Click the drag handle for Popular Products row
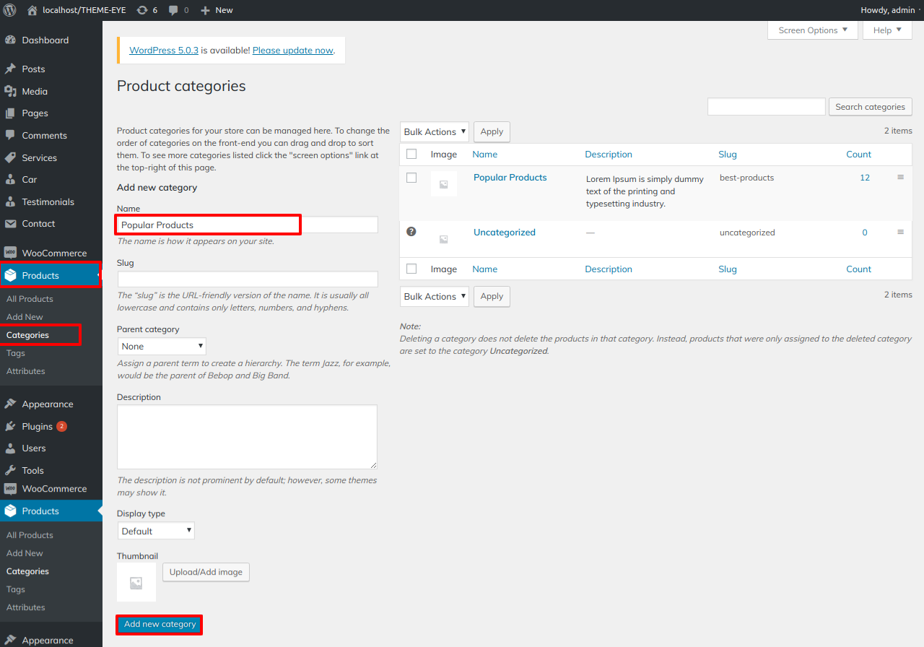The height and width of the screenshot is (647, 924). click(900, 178)
